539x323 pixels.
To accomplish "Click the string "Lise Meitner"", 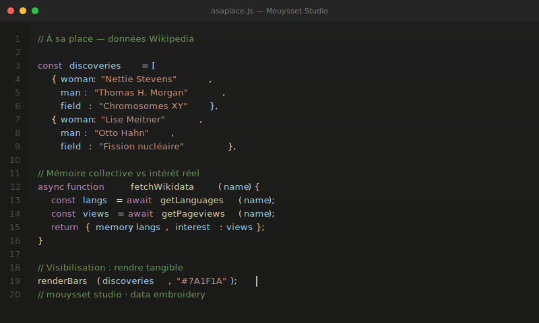I will point(133,120).
